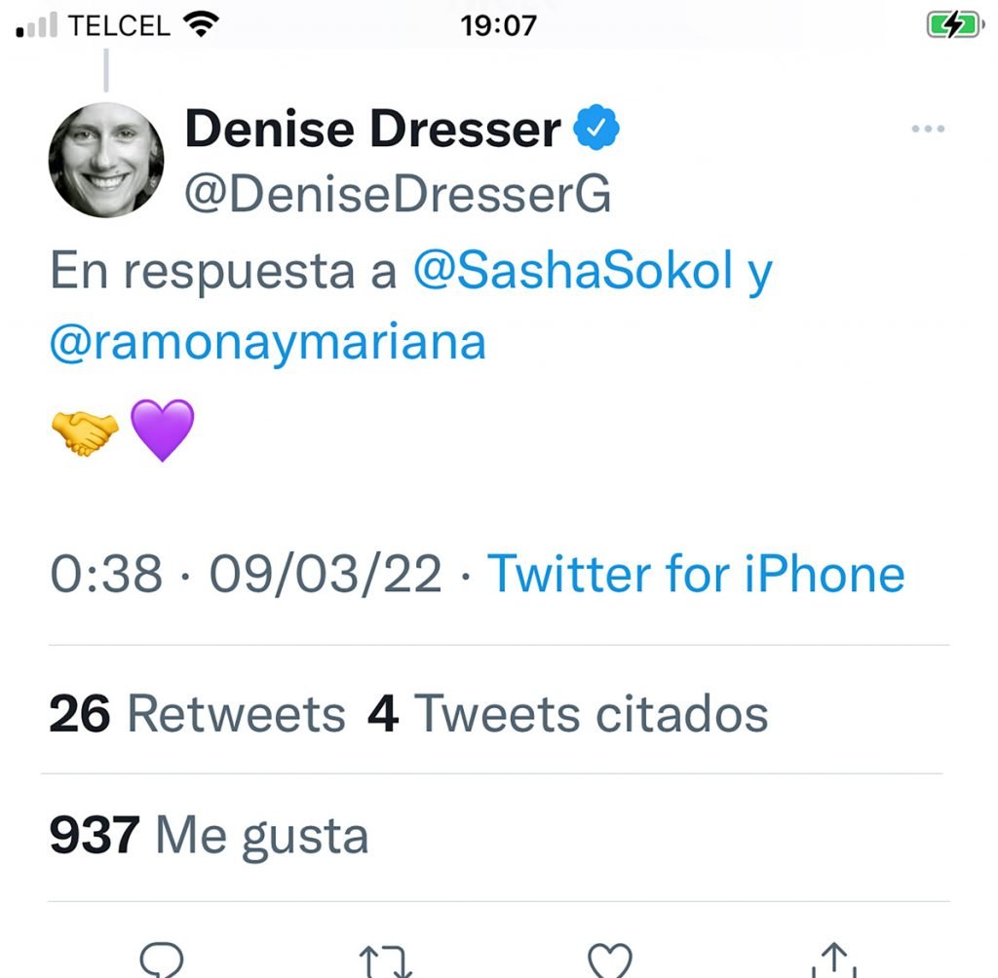Tap the handshake emoji in tweet
Image resolution: width=998 pixels, height=978 pixels.
pyautogui.click(x=84, y=430)
